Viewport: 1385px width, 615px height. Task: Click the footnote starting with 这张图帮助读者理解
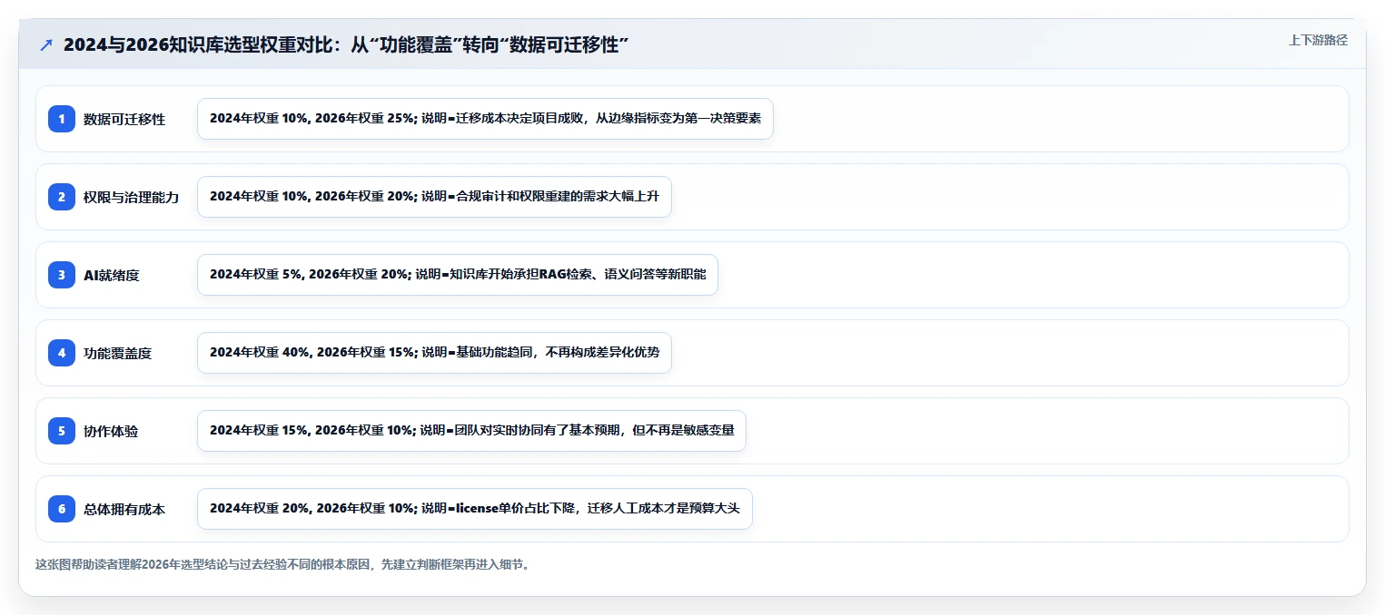click(282, 564)
